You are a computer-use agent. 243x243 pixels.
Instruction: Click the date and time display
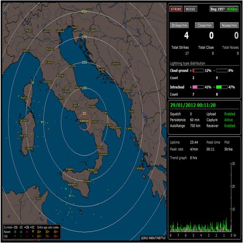[x=193, y=105]
